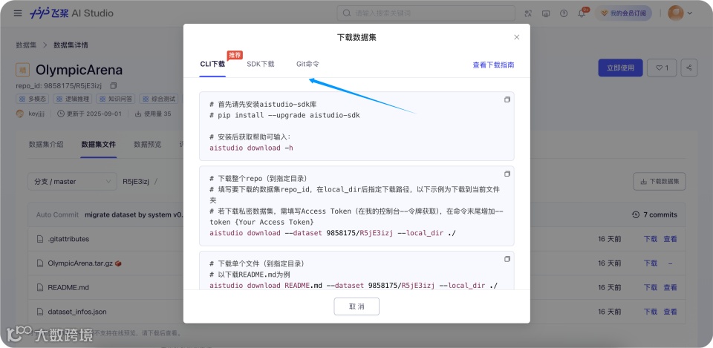
Task: Open 我的会员订阅 subscription button
Action: [623, 13]
